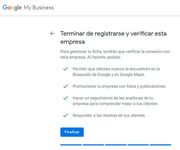The height and width of the screenshot is (150, 180).
Task: Click empty area of the top header bar
Action: tap(120, 8)
